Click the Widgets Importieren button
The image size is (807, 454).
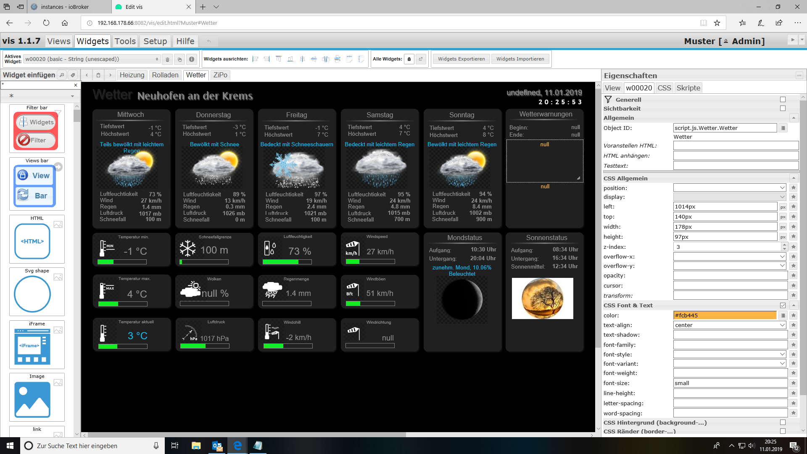520,59
